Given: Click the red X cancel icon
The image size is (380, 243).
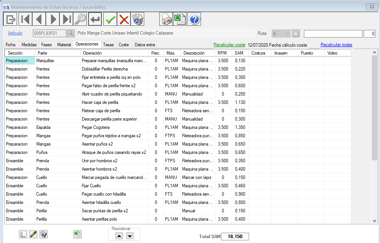Looking at the screenshot, I should coord(124,19).
